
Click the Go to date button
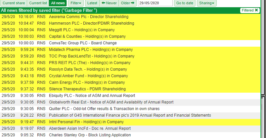coord(185,3)
